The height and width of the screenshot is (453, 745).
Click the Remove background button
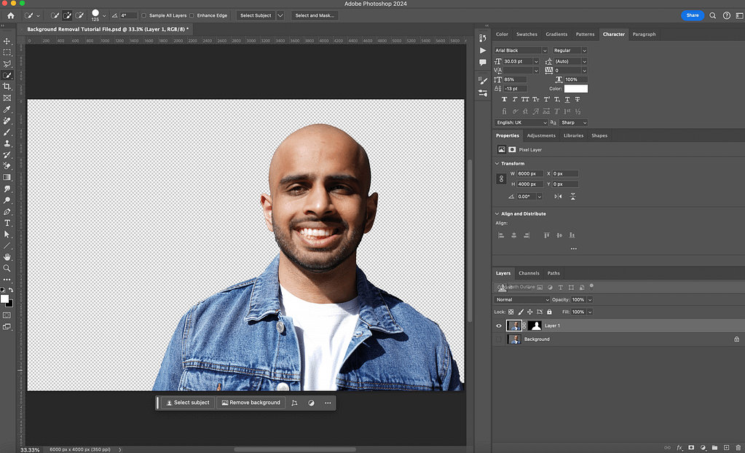click(x=251, y=403)
